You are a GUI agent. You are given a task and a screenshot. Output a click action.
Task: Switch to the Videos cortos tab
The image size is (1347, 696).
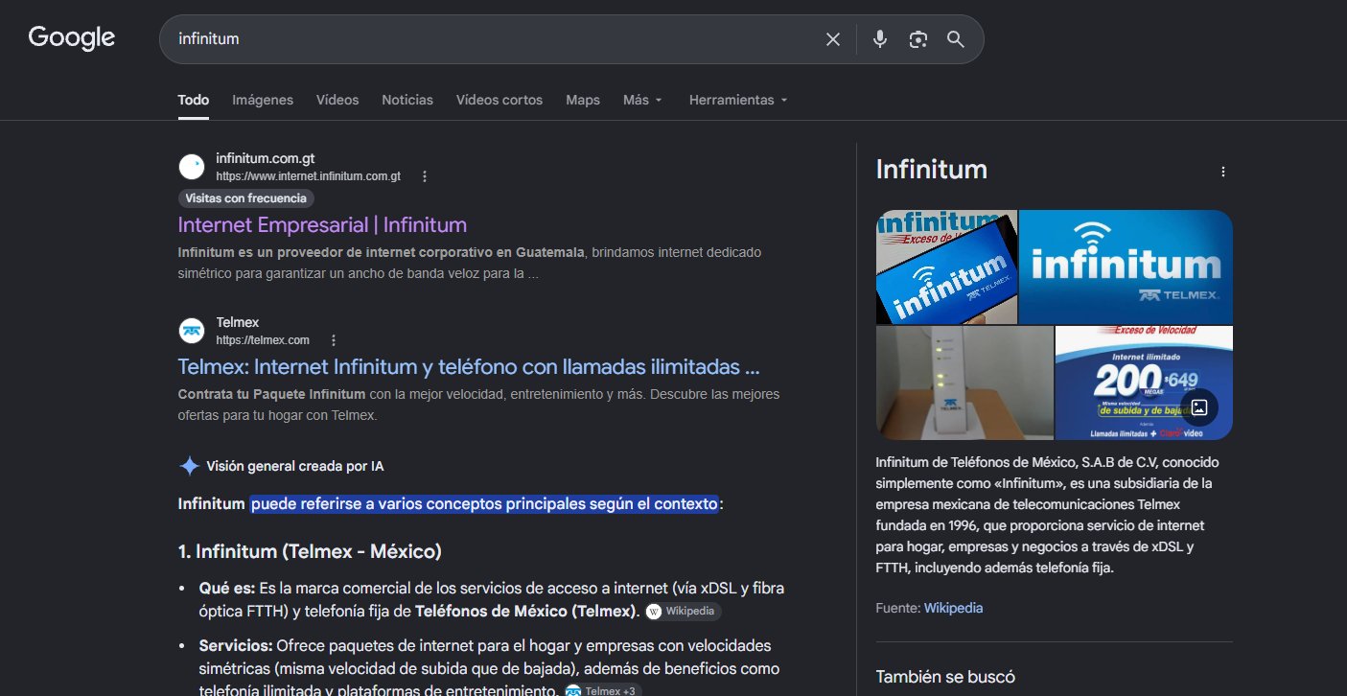tap(499, 100)
